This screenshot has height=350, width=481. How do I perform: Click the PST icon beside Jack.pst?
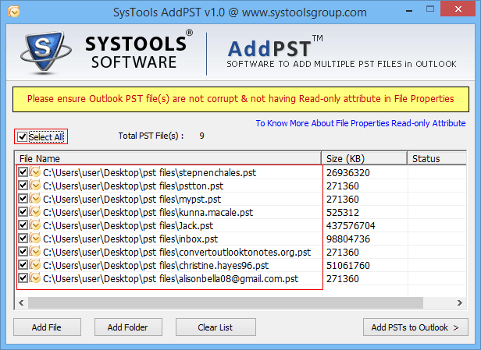(x=35, y=225)
